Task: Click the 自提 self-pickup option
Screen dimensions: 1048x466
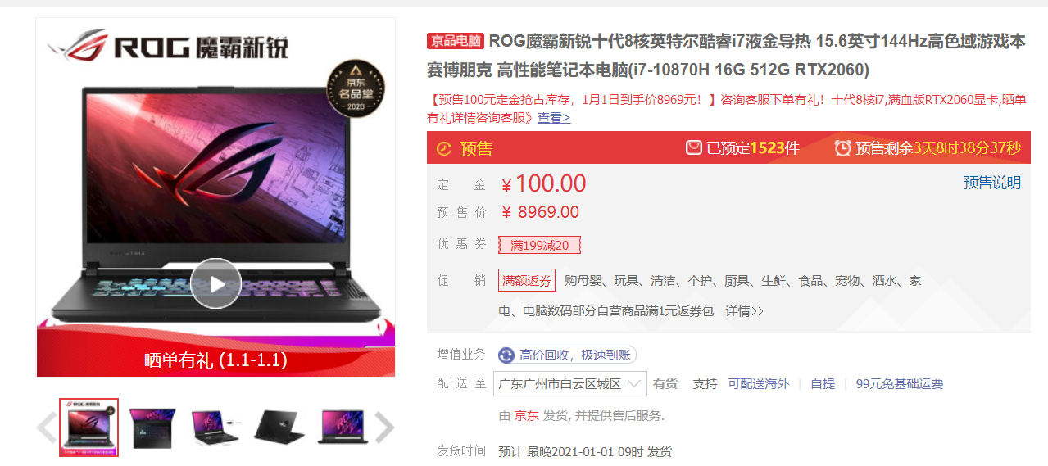Action: (x=823, y=384)
